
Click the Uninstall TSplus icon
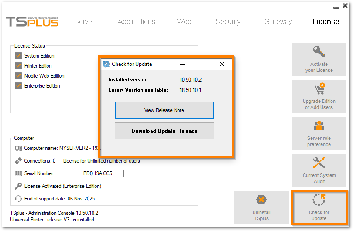(x=261, y=200)
